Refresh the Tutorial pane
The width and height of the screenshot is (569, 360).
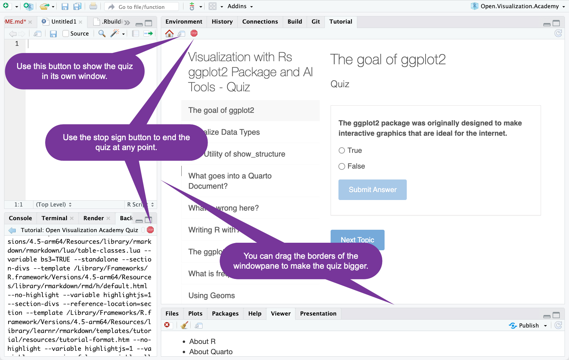(x=558, y=33)
